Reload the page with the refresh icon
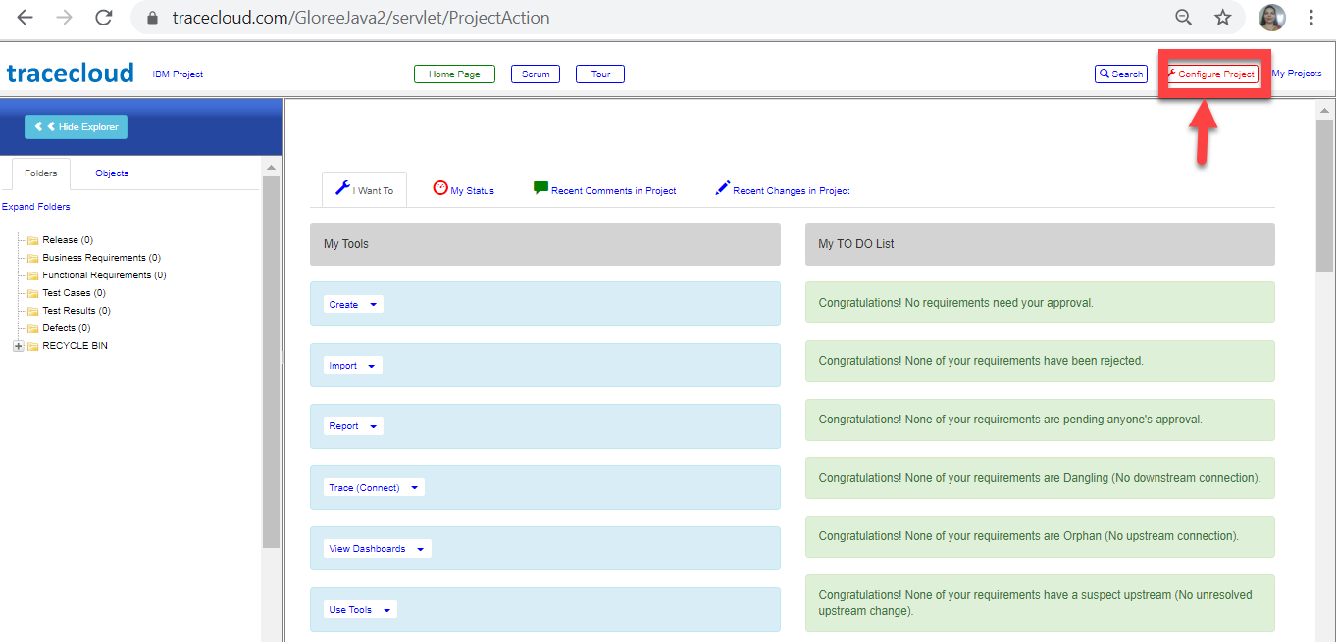 pos(103,18)
